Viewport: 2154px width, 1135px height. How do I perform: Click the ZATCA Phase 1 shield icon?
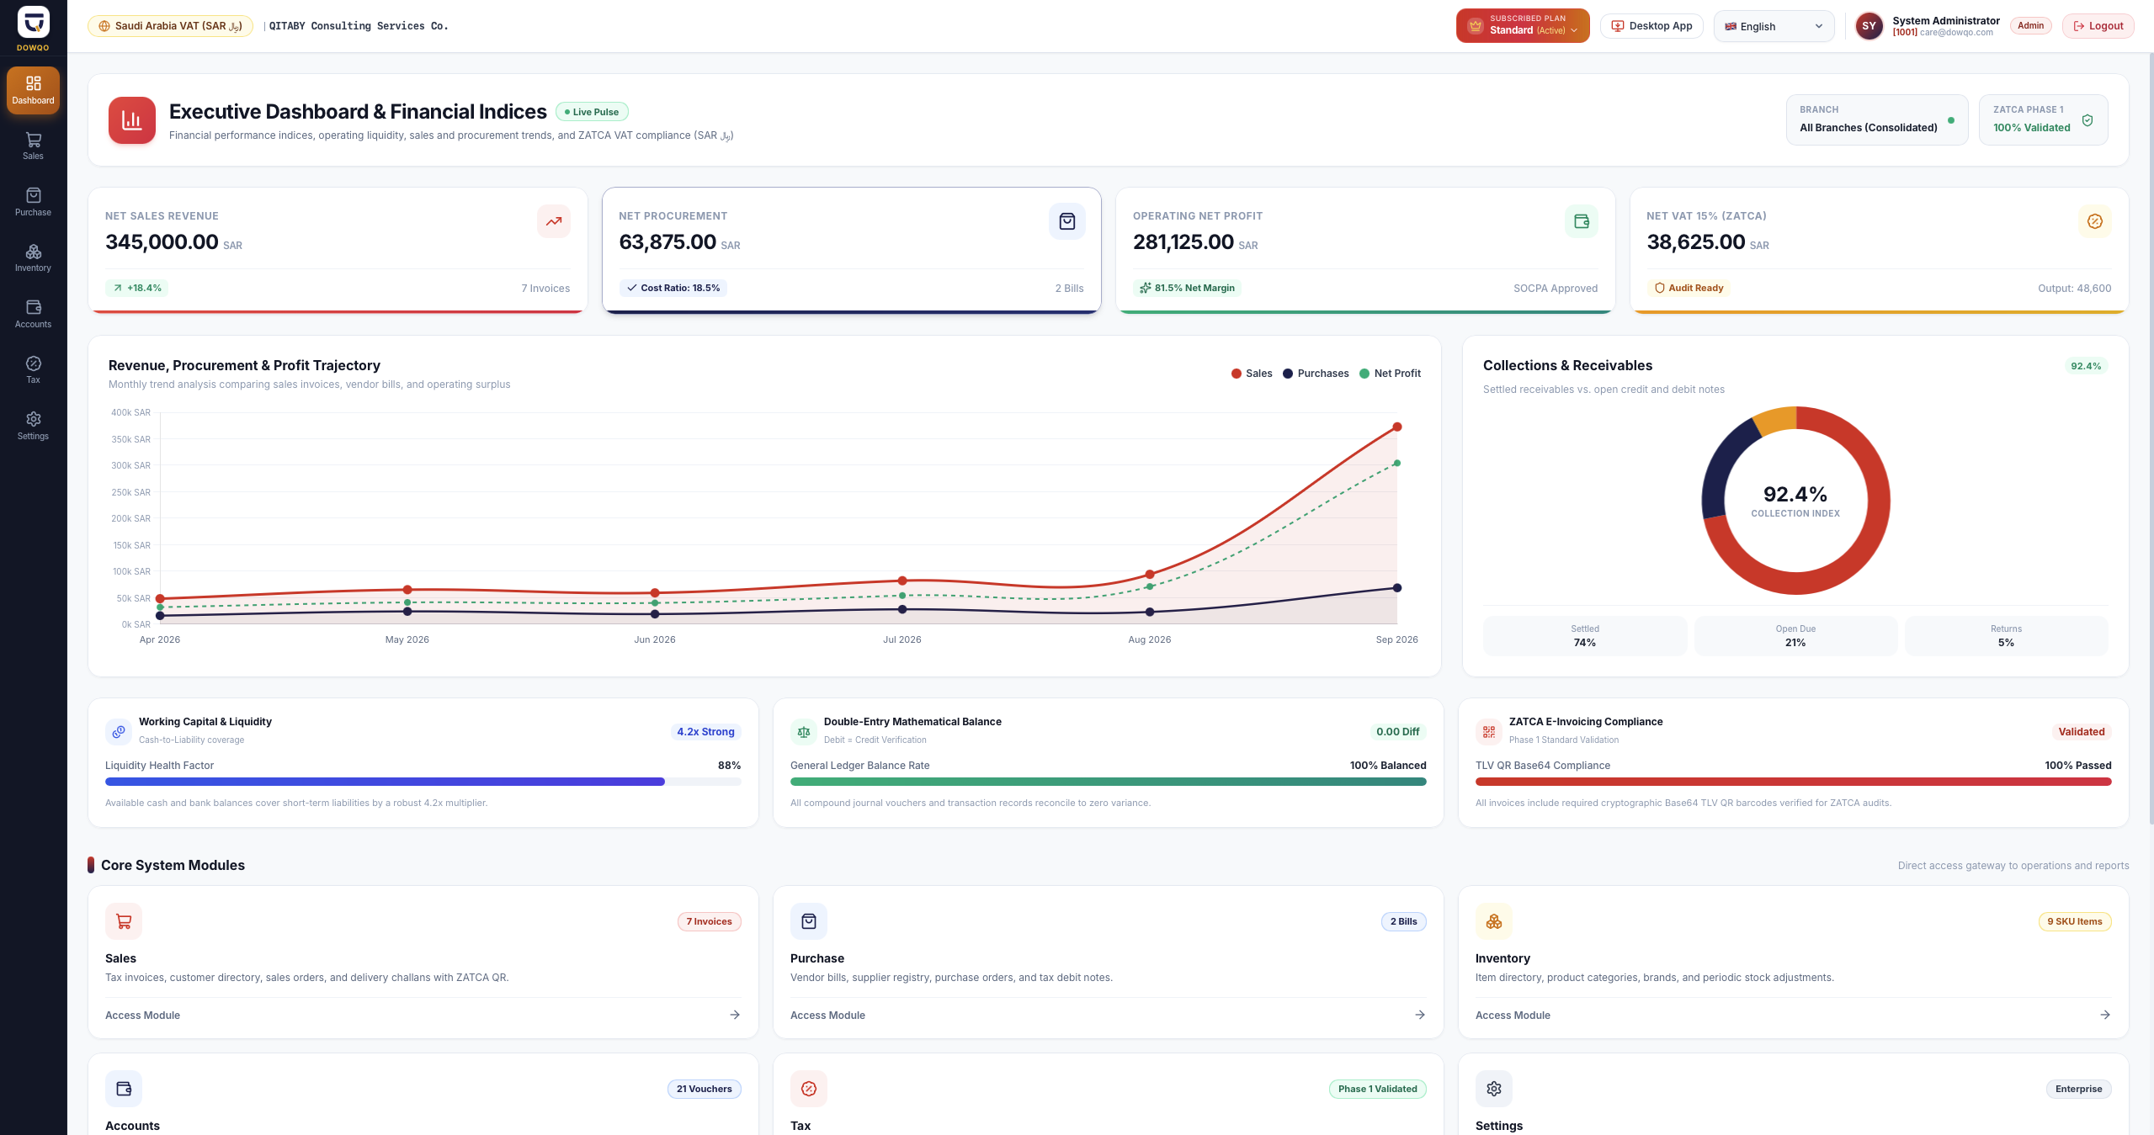[x=2088, y=120]
